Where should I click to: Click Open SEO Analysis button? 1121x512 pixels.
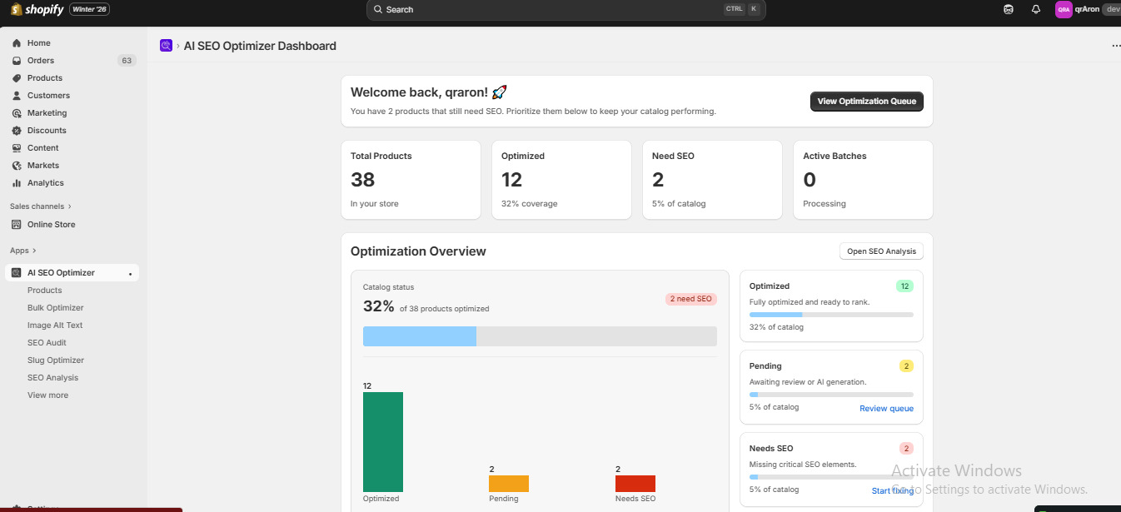pyautogui.click(x=881, y=251)
